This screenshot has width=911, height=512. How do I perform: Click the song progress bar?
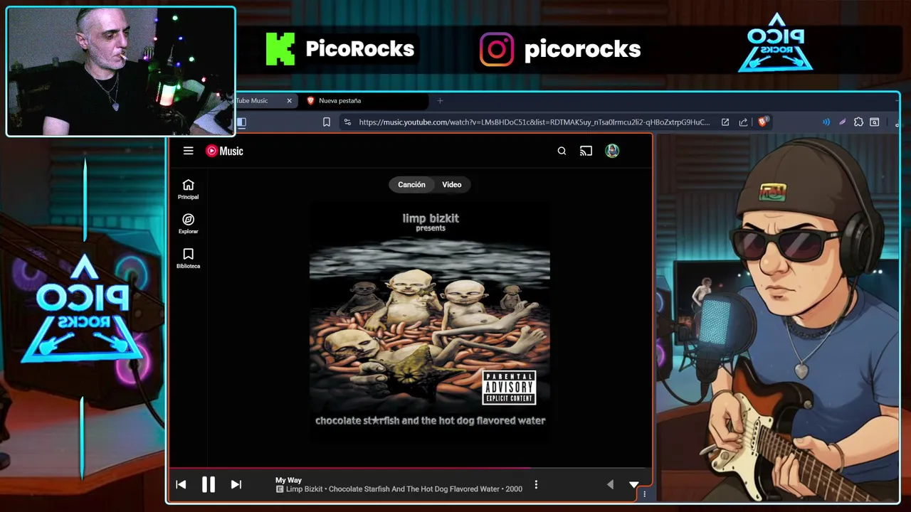point(410,468)
